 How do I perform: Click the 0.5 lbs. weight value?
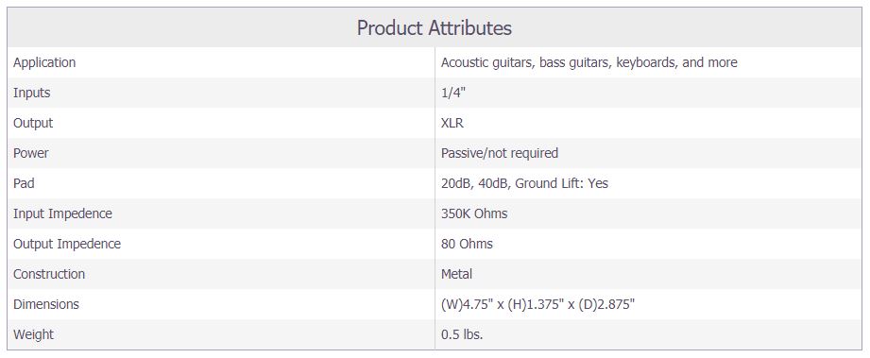pos(462,334)
